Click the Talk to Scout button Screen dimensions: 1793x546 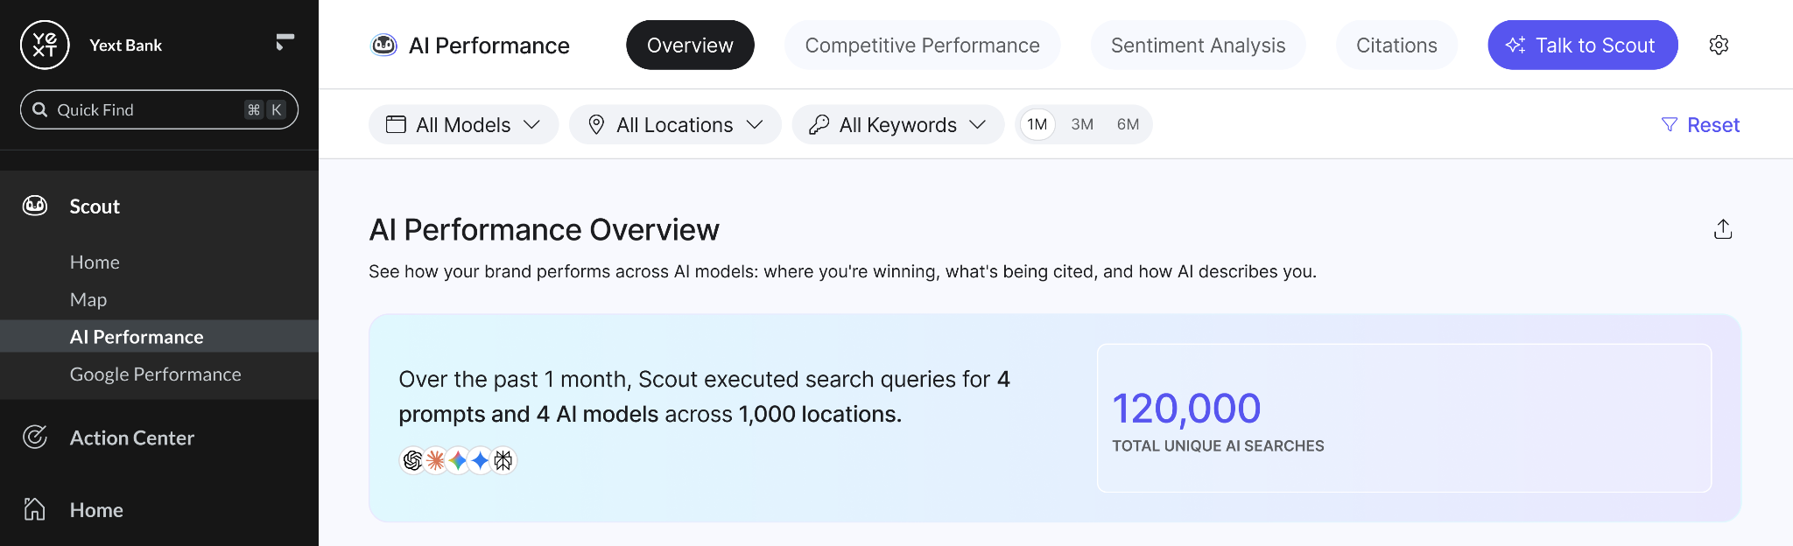coord(1583,45)
